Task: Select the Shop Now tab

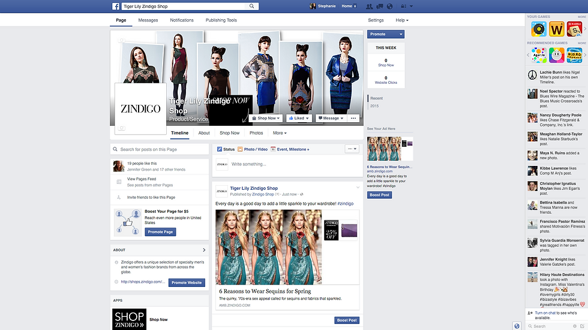Action: 229,133
